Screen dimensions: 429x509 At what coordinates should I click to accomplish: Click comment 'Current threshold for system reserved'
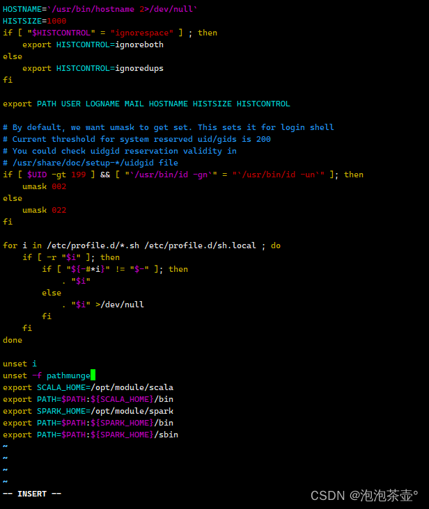136,139
